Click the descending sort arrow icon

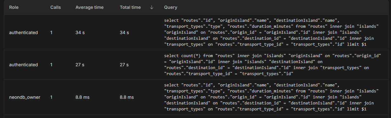152,7
